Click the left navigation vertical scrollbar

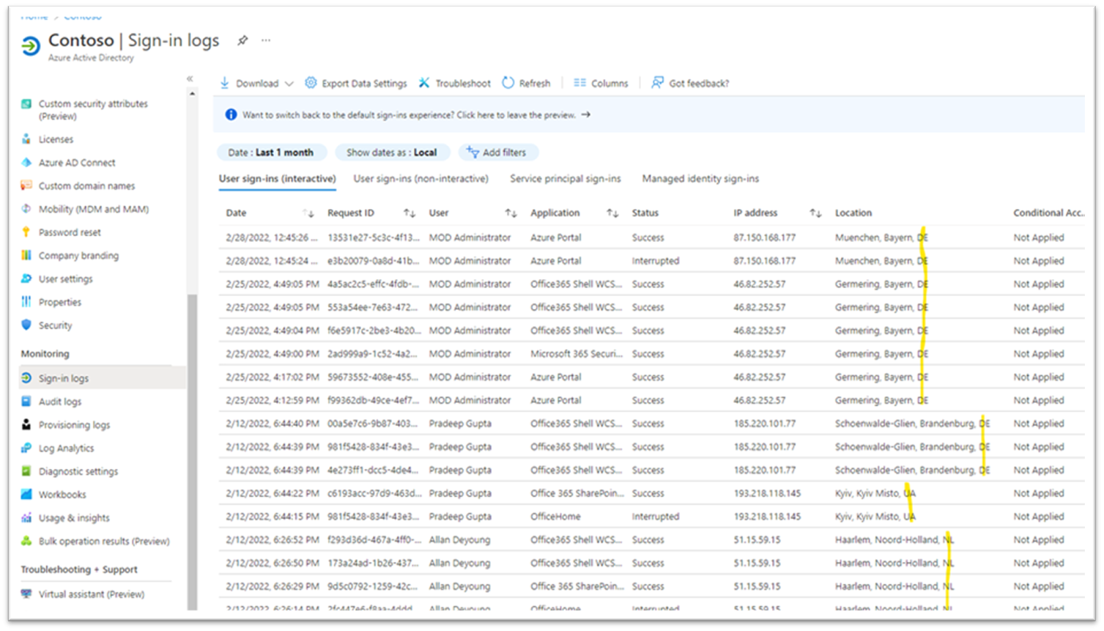click(x=193, y=440)
